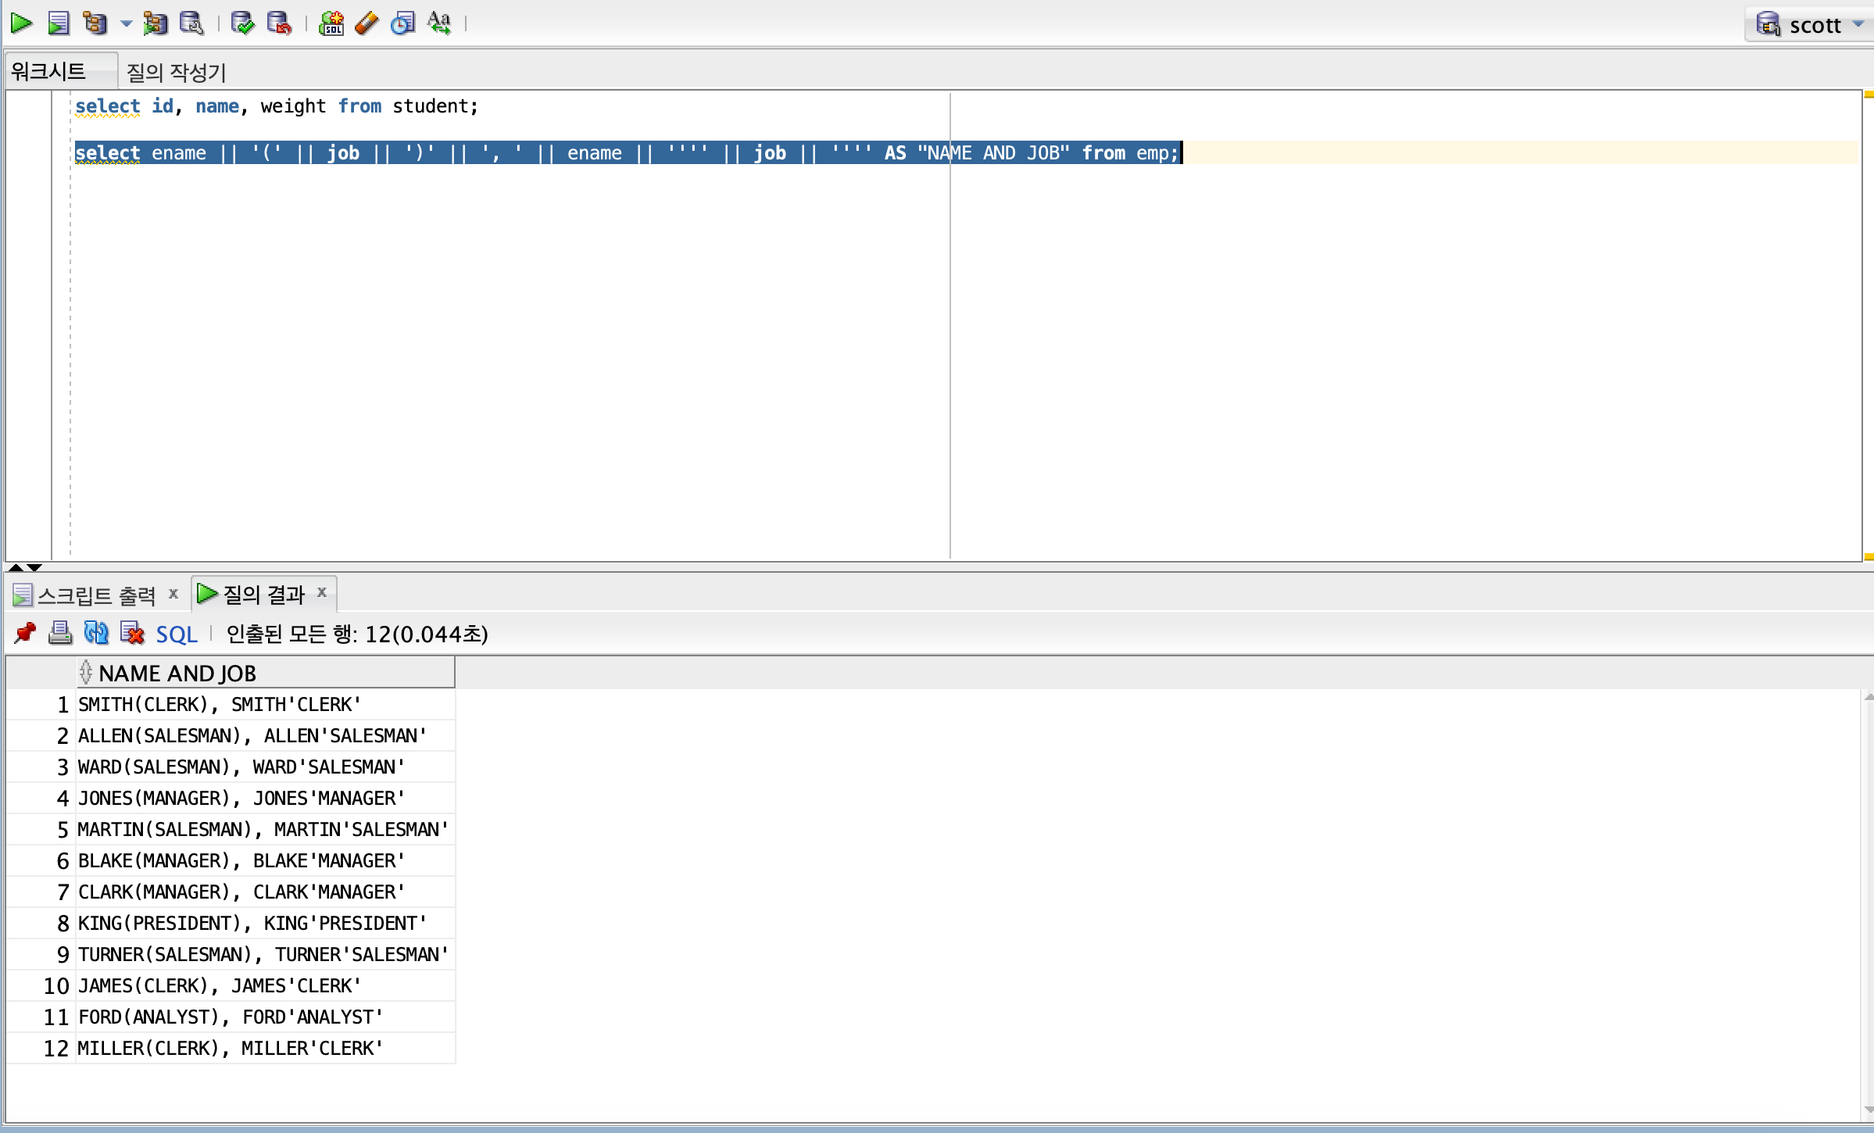1874x1133 pixels.
Task: Select result row 5 MARTIN(SALESMAN) cell
Action: click(x=263, y=829)
